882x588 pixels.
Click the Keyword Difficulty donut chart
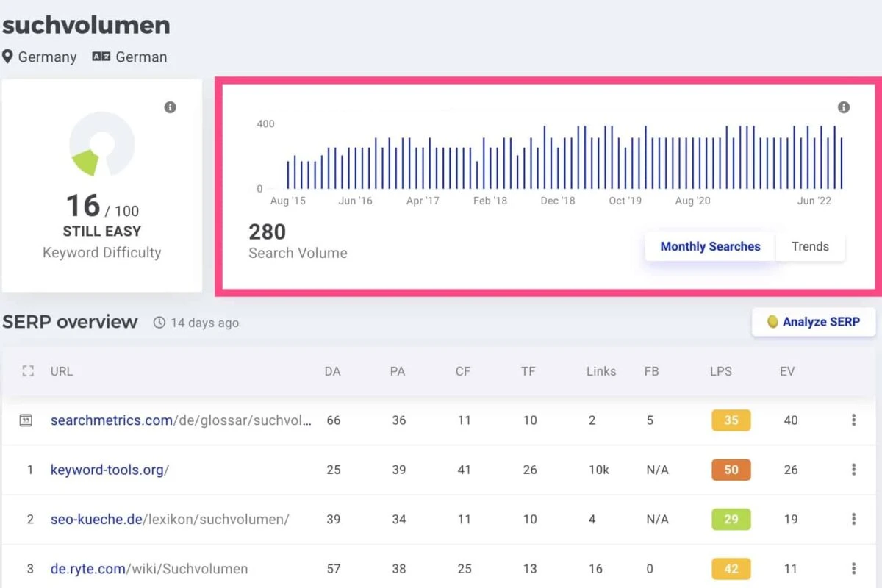tap(101, 145)
